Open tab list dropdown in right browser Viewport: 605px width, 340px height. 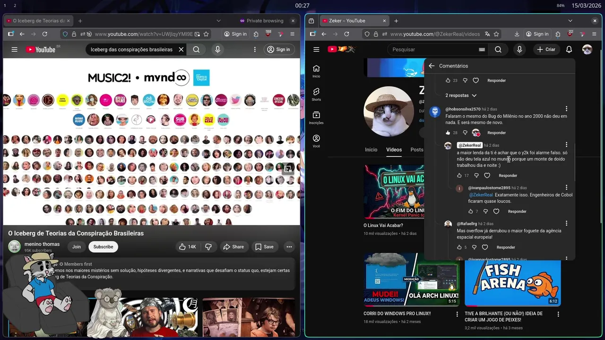pos(570,21)
